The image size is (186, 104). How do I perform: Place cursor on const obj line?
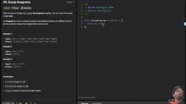point(95,24)
